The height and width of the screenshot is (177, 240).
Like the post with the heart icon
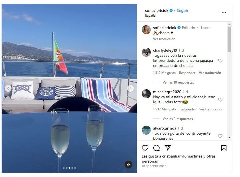tap(145, 148)
